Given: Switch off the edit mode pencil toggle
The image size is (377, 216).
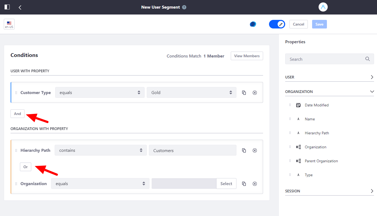Looking at the screenshot, I should click(x=277, y=24).
